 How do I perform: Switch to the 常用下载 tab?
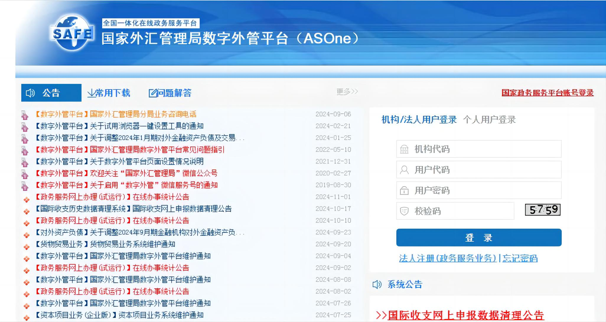tap(109, 93)
